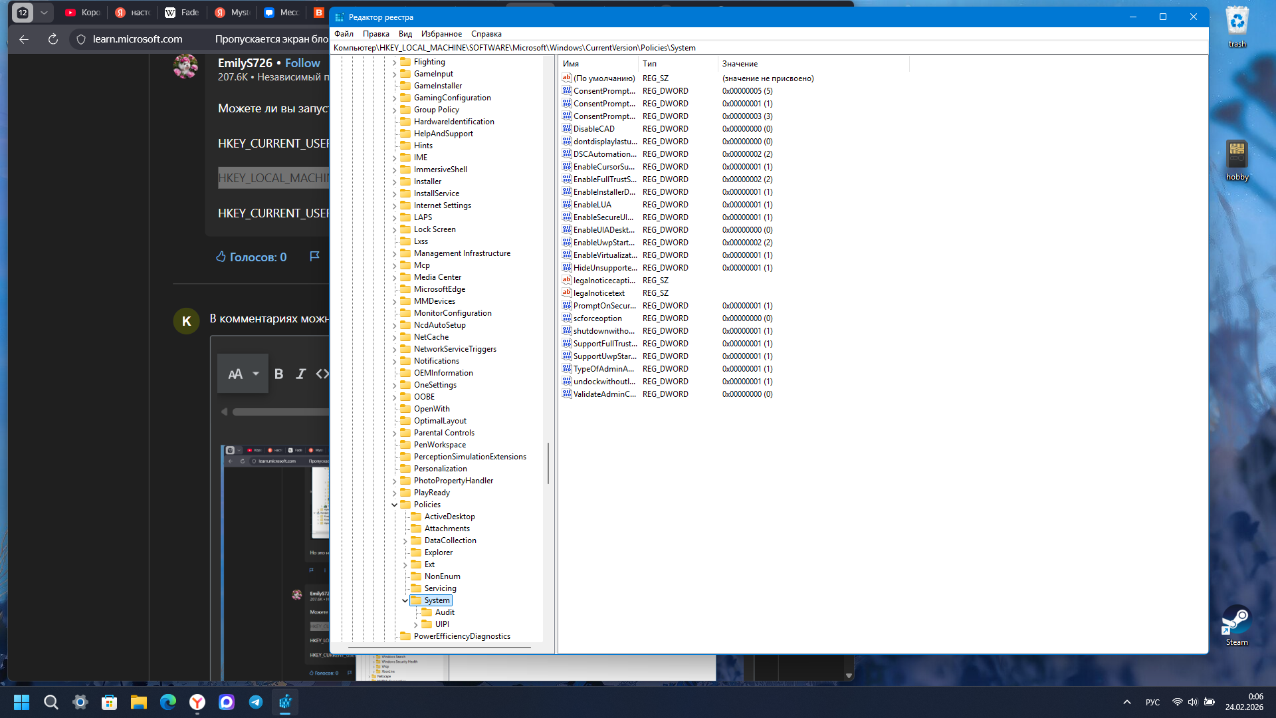Reload the learn.microsoft.com page
The width and height of the screenshot is (1276, 718).
[x=53, y=39]
